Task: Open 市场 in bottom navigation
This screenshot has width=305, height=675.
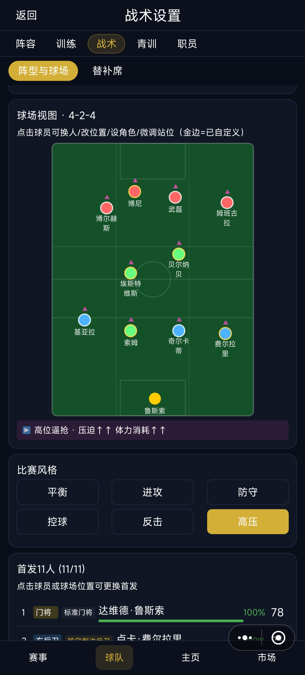Action: click(x=267, y=657)
